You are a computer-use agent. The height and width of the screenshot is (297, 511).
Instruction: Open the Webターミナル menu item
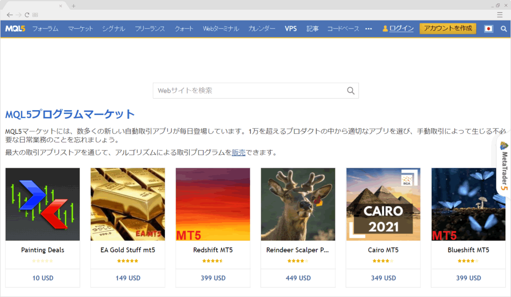pos(221,29)
